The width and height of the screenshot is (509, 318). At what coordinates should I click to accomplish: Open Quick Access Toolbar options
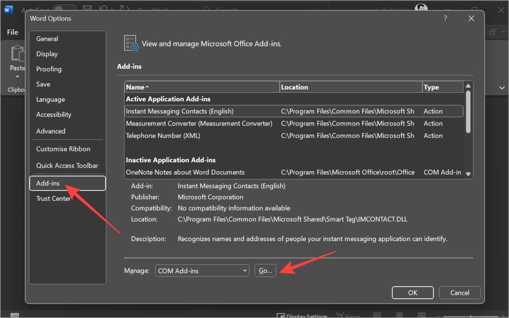(67, 166)
